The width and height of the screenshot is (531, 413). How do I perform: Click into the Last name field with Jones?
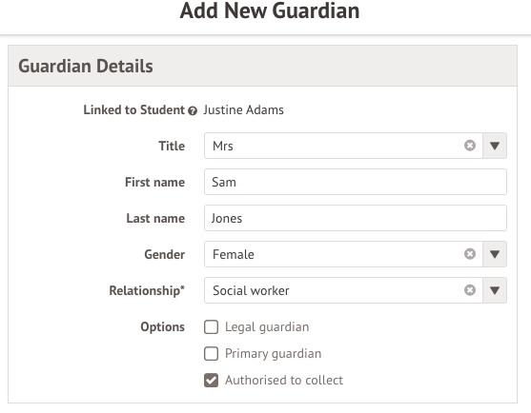coord(356,218)
